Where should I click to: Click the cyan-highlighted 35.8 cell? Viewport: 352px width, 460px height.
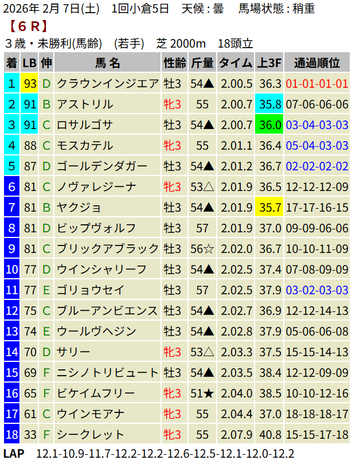[270, 104]
